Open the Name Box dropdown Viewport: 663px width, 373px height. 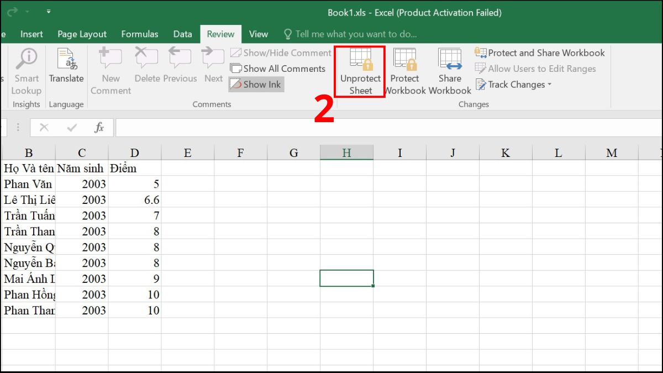coord(18,127)
